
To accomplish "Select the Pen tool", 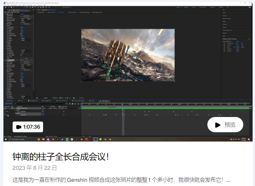I will click(x=33, y=7).
